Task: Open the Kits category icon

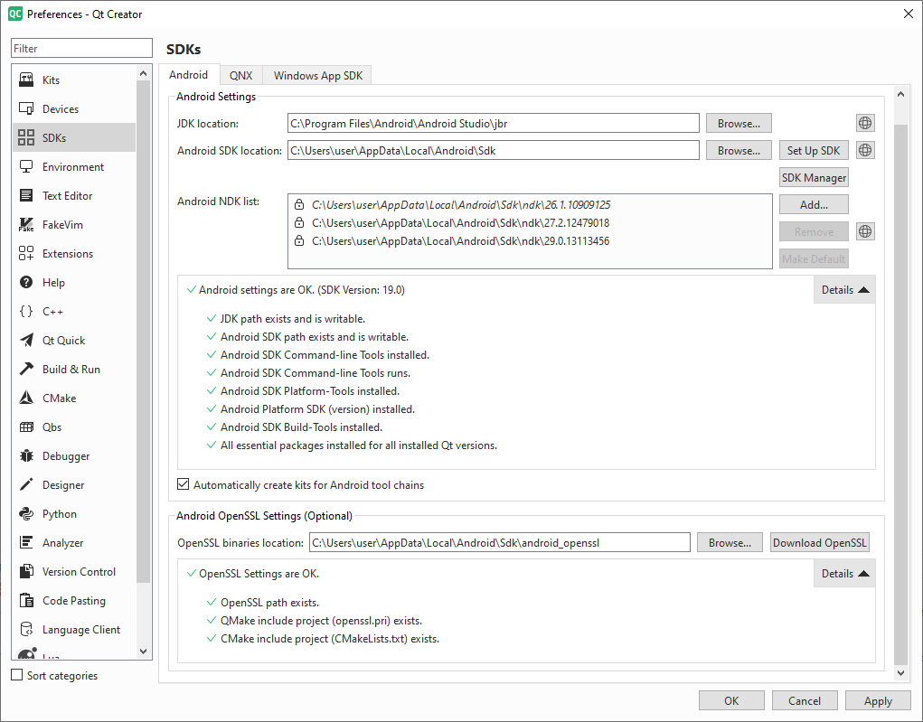Action: [26, 80]
